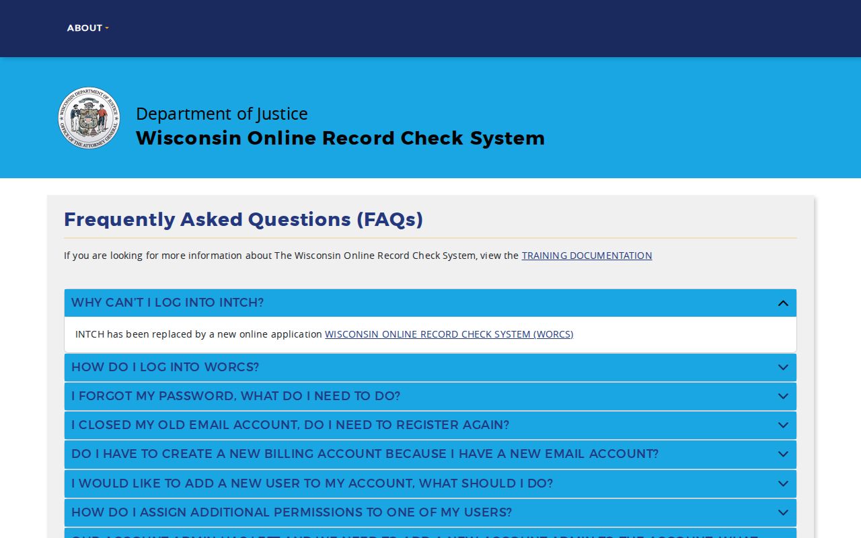
Task: Click 'HOW DO I ASSIGN ADDITIONAL PERMISSIONS' question
Action: pyautogui.click(x=291, y=512)
